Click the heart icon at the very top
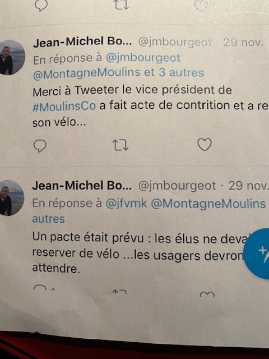 click(201, 5)
